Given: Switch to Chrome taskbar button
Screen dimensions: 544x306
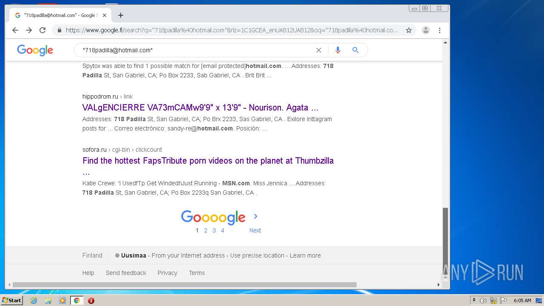Looking at the screenshot, I should pos(77,300).
